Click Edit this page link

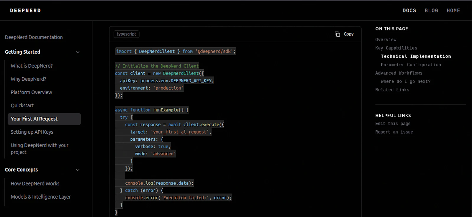[393, 124]
